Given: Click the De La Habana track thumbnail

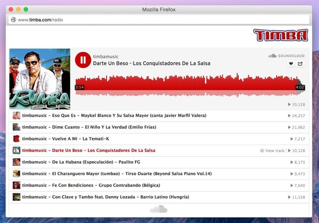Looking at the screenshot, I should [x=16, y=162].
